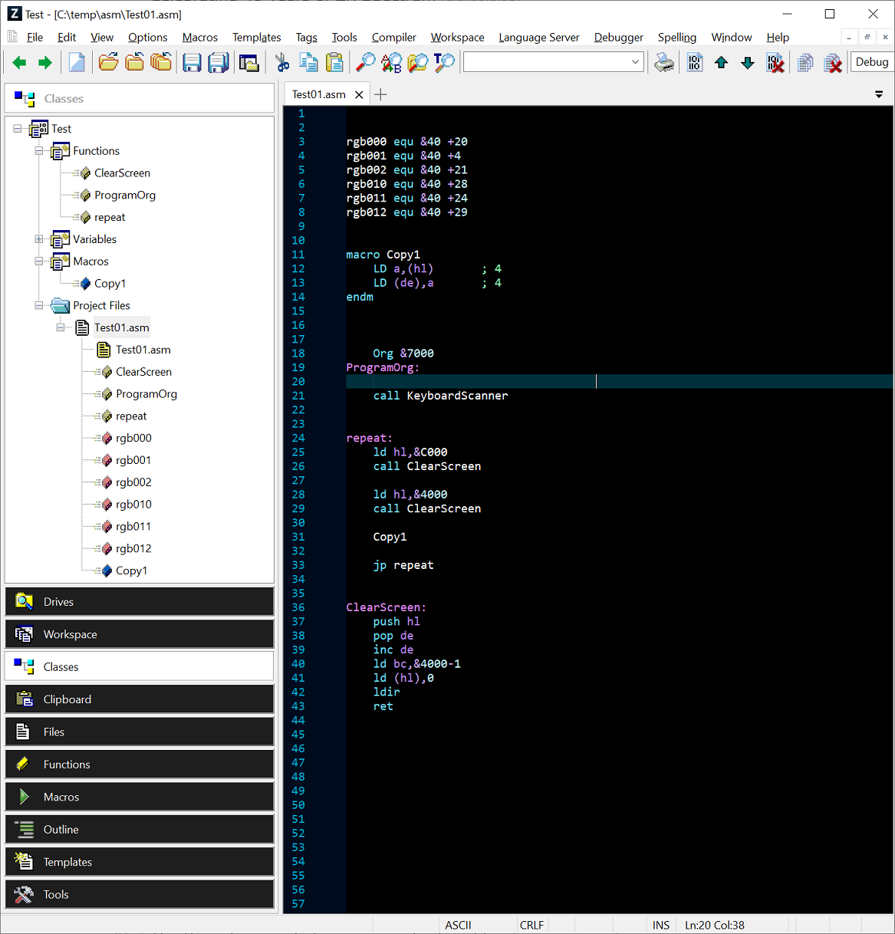This screenshot has height=934, width=895.
Task: Click the first open-folder toolbar icon
Action: 109,63
